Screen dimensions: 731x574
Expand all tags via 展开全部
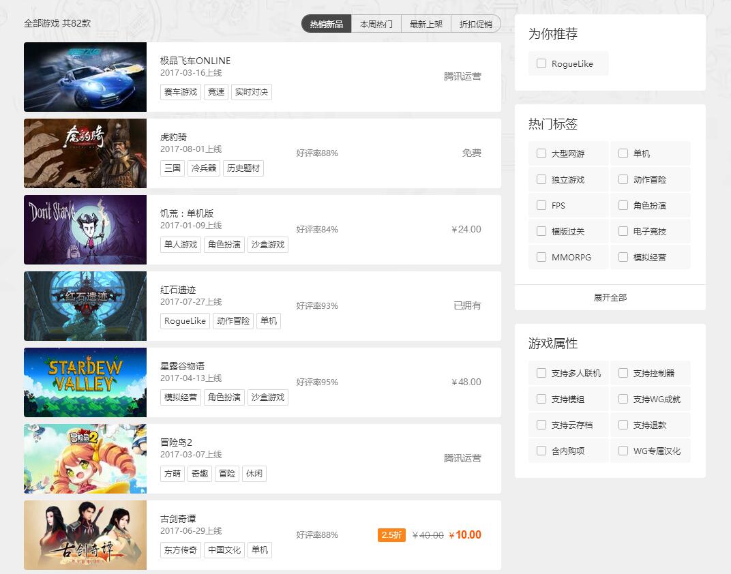(610, 297)
